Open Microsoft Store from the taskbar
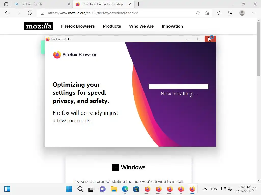 point(136,189)
